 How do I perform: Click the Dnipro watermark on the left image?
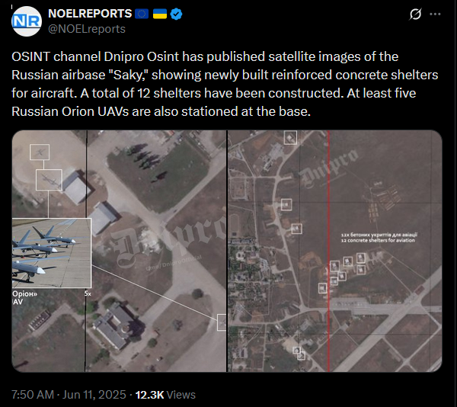coord(169,240)
